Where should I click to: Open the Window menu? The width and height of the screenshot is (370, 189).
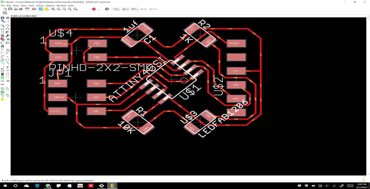click(61, 6)
